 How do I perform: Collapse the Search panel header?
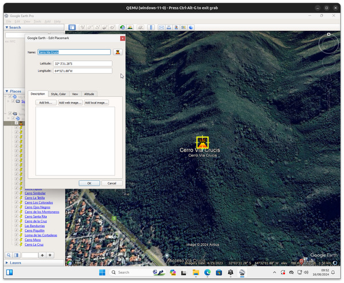coord(34,27)
